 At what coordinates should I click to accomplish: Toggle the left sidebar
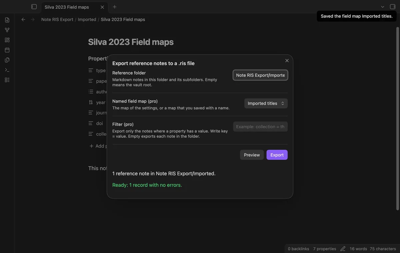(34, 7)
